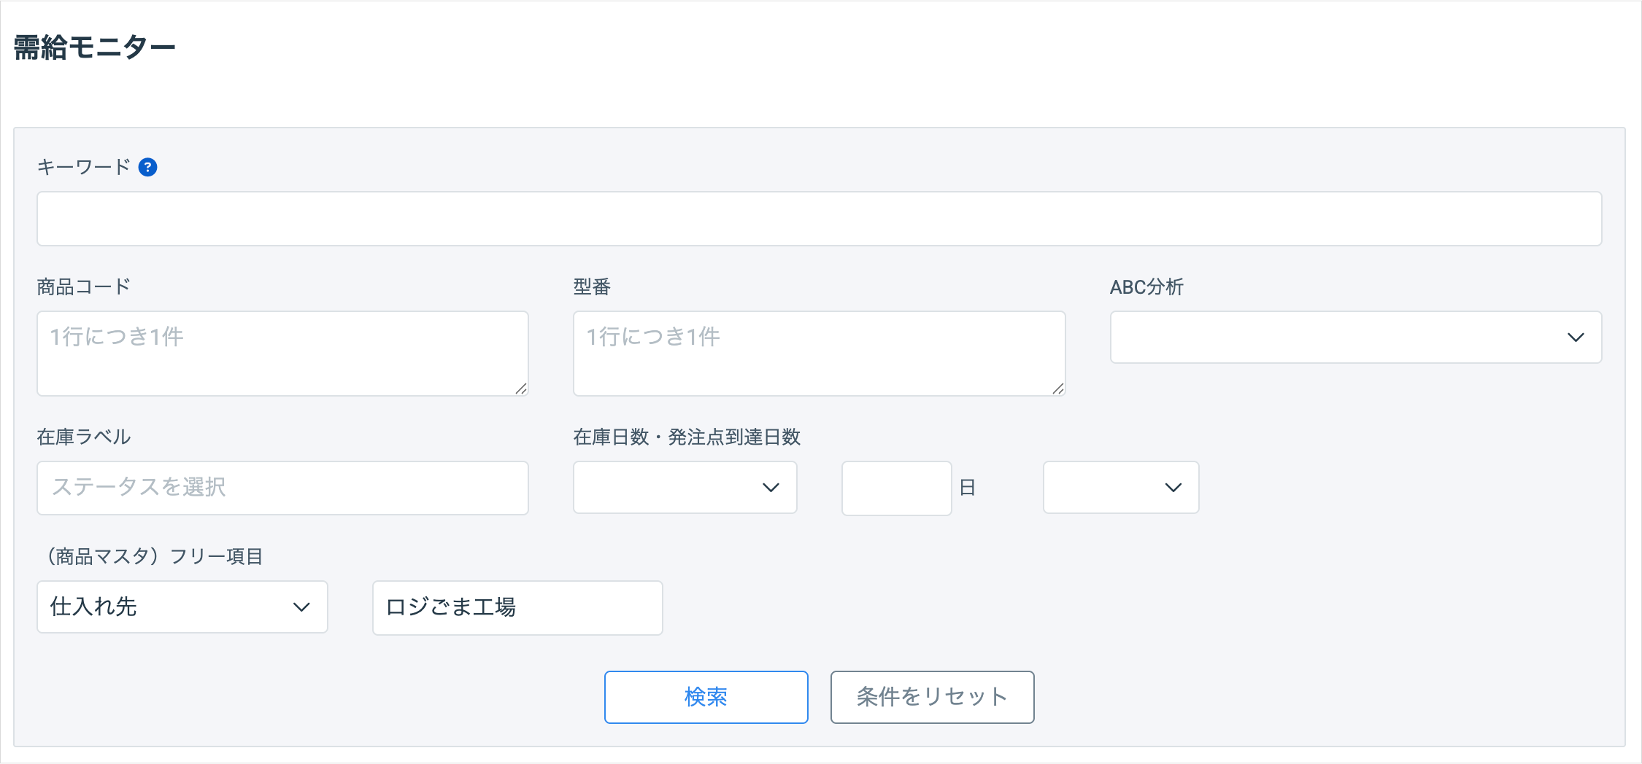This screenshot has width=1642, height=764.
Task: Open the ABC分析 dropdown
Action: 1355,338
